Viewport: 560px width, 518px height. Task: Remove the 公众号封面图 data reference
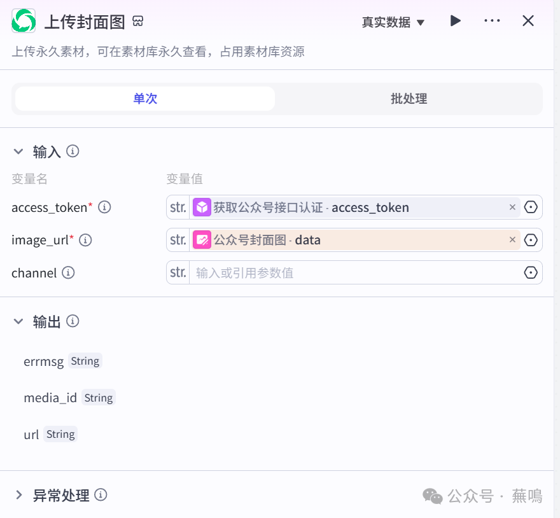[x=512, y=240]
